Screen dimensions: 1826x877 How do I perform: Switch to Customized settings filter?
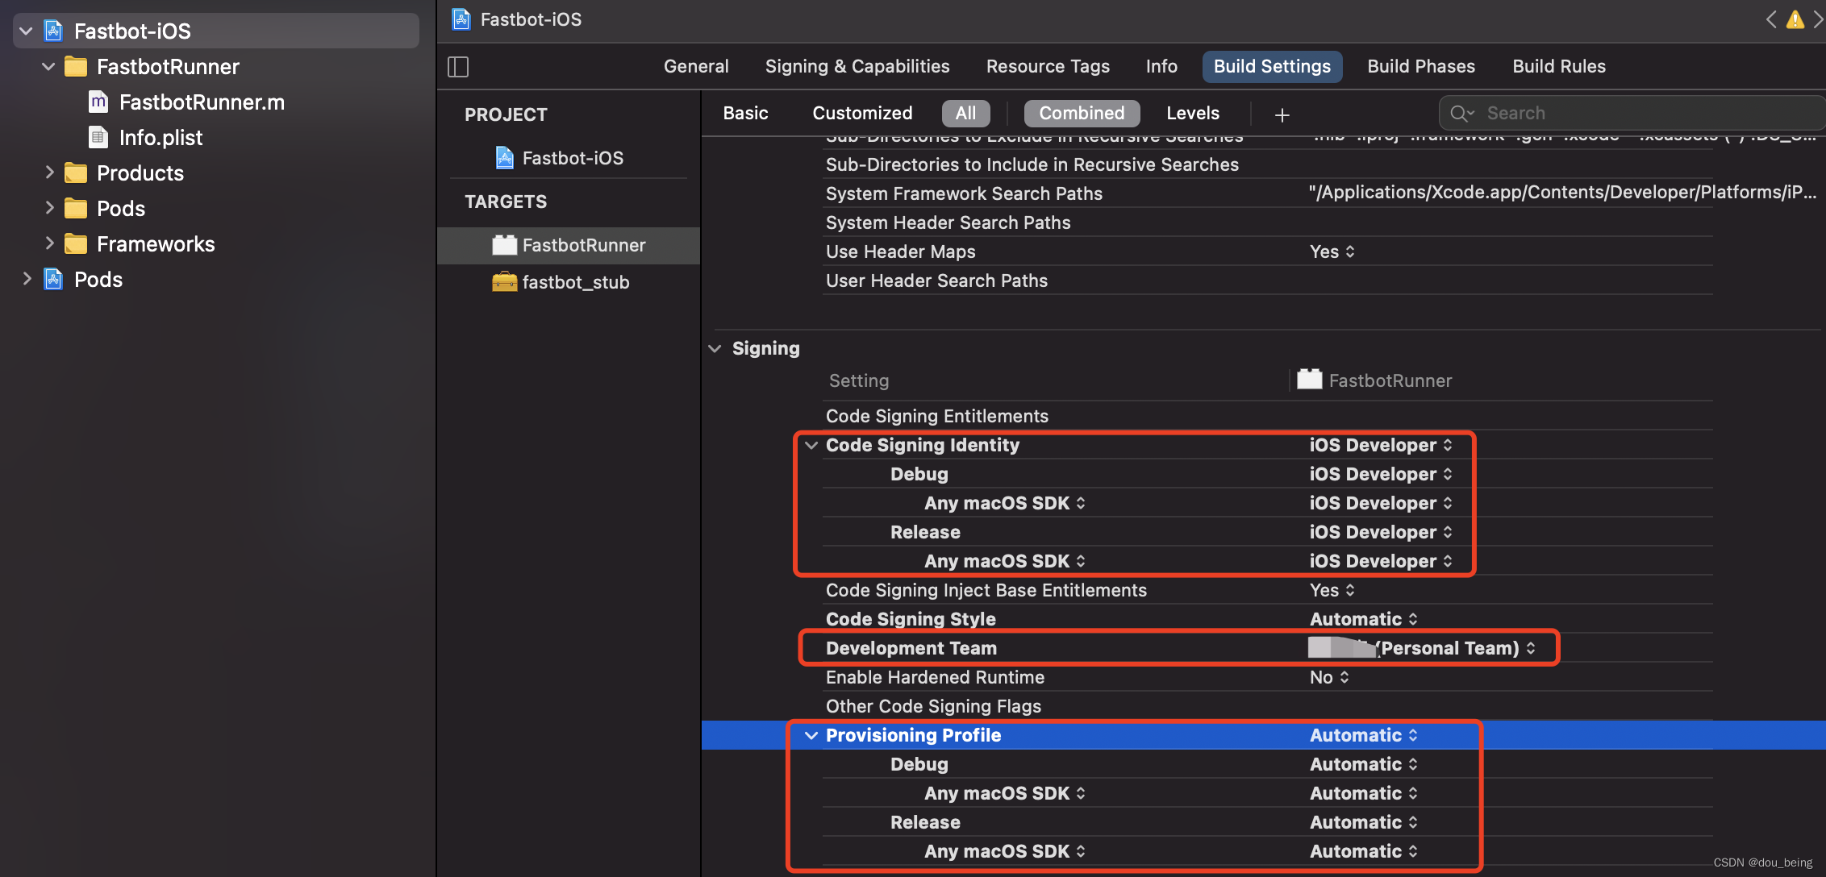tap(862, 114)
